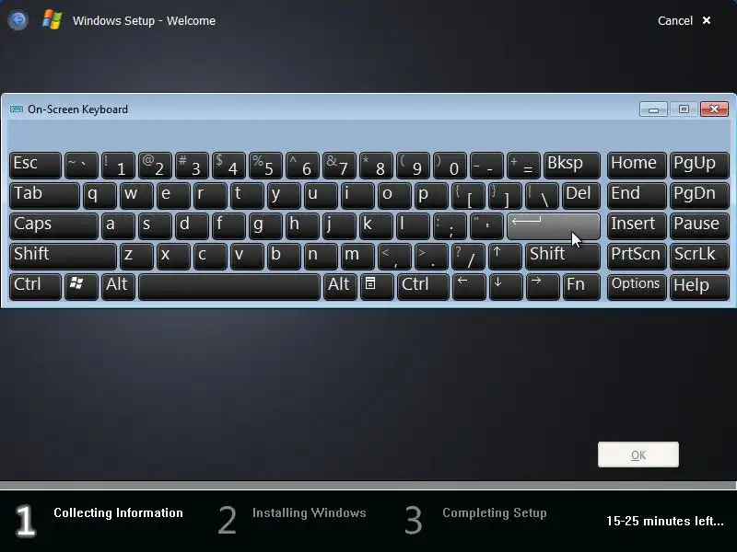Open the keyboard Options key
Viewport: 737px width, 552px height.
(x=637, y=287)
